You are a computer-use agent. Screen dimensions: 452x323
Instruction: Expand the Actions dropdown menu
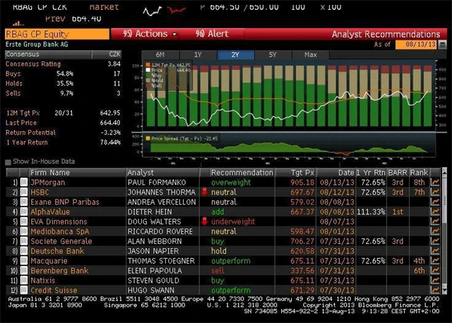(x=150, y=34)
